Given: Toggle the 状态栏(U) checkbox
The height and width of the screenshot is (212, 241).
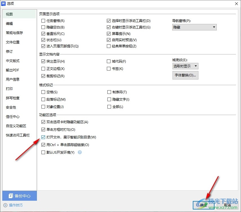Looking at the screenshot, I should (x=43, y=40).
